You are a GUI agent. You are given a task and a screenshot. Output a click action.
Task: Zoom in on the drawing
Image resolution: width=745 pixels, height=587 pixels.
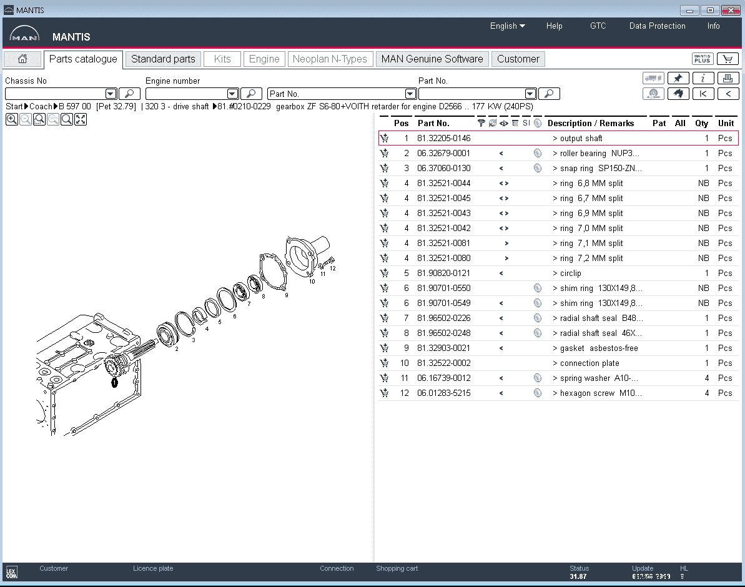(12, 119)
